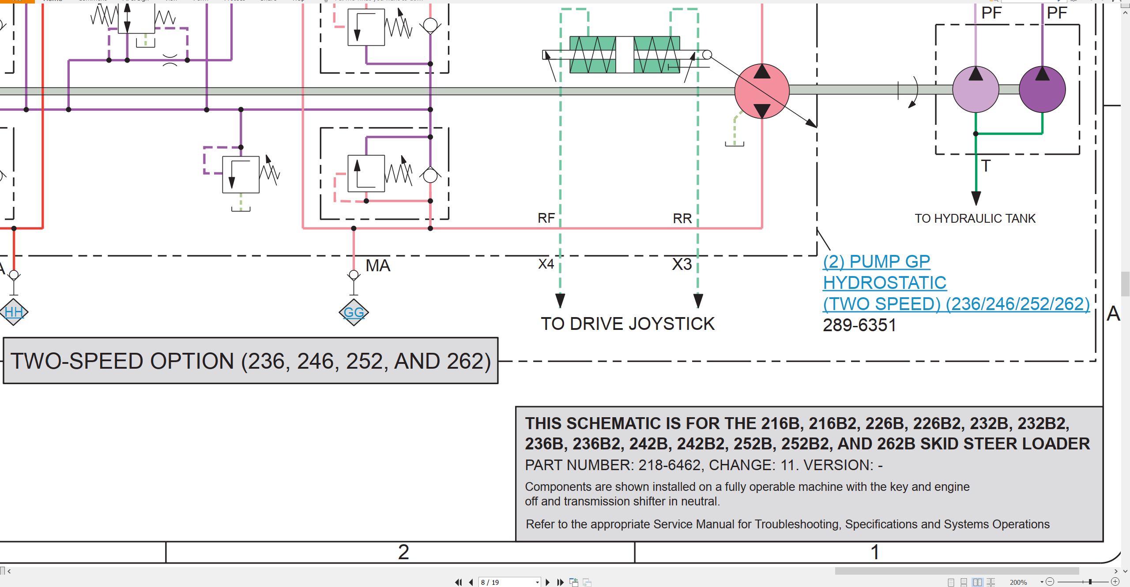Go to the first page
1130x587 pixels.
pos(459,582)
